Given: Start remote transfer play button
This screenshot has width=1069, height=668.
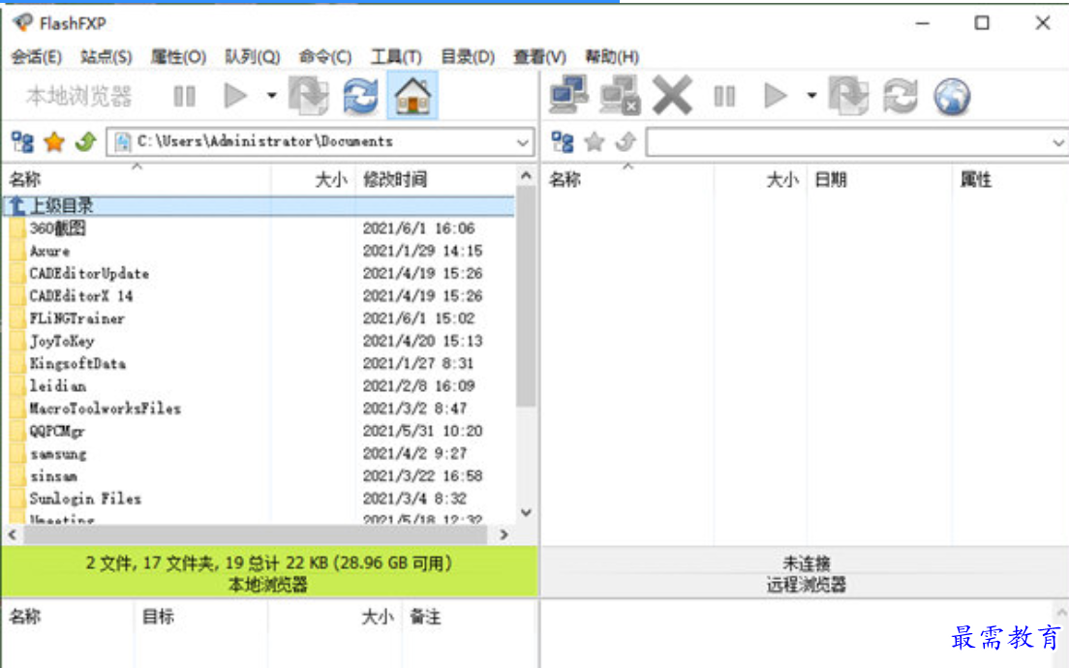Looking at the screenshot, I should point(776,96).
